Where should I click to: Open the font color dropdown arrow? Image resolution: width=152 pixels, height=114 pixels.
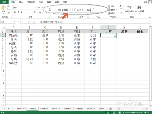pyautogui.click(x=43, y=12)
